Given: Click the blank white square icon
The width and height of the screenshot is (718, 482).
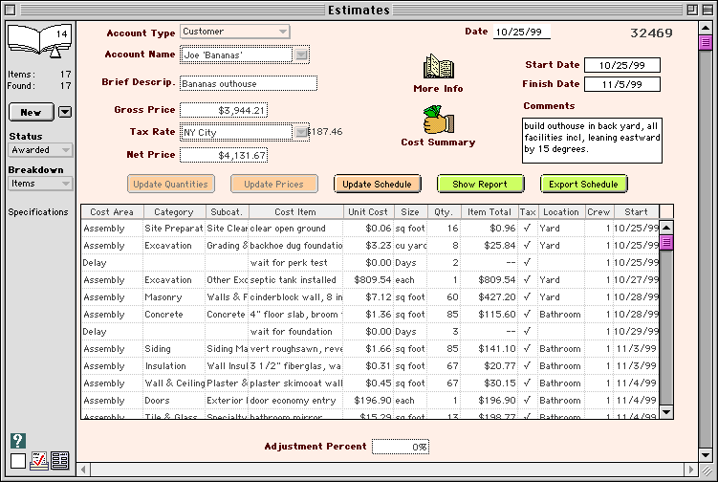Looking at the screenshot, I should click(18, 461).
